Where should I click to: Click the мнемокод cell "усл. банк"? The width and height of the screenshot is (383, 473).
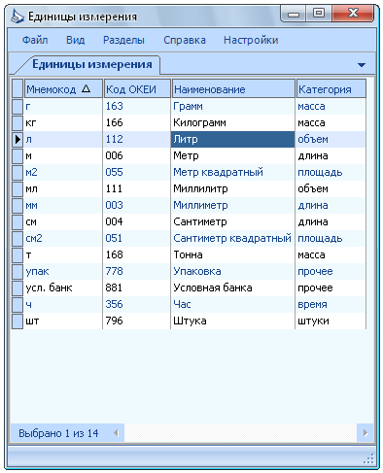pyautogui.click(x=63, y=288)
